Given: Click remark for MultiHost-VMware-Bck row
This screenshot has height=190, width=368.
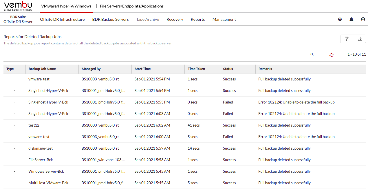Looking at the screenshot, I should (285, 183).
